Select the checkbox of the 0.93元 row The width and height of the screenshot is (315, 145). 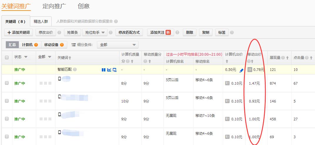tap(7, 101)
